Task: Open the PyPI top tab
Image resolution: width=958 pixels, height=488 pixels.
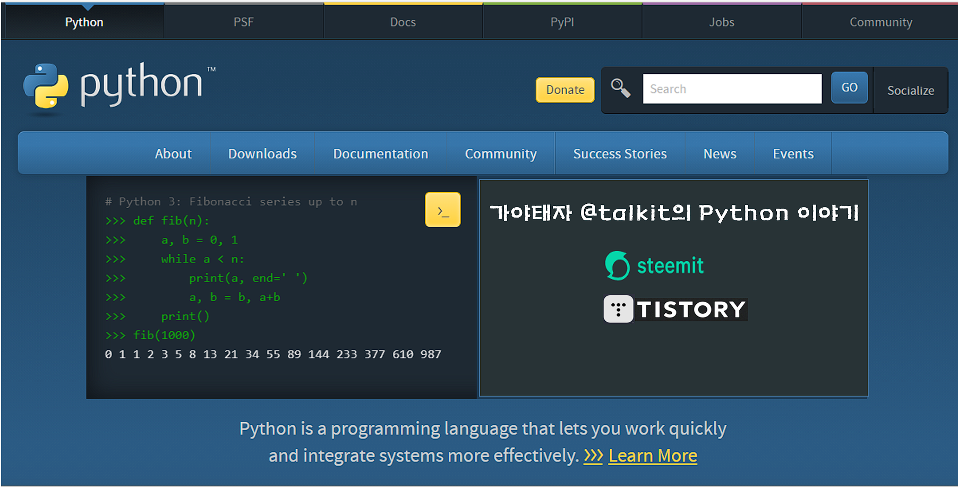Action: (x=562, y=22)
